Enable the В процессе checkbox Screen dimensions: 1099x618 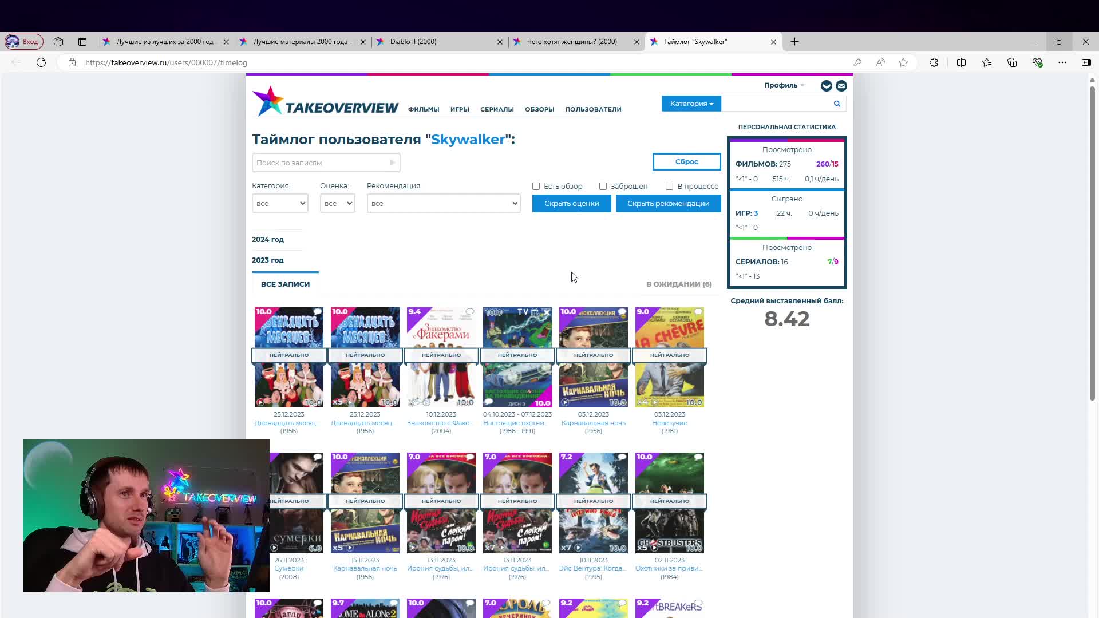(x=669, y=187)
